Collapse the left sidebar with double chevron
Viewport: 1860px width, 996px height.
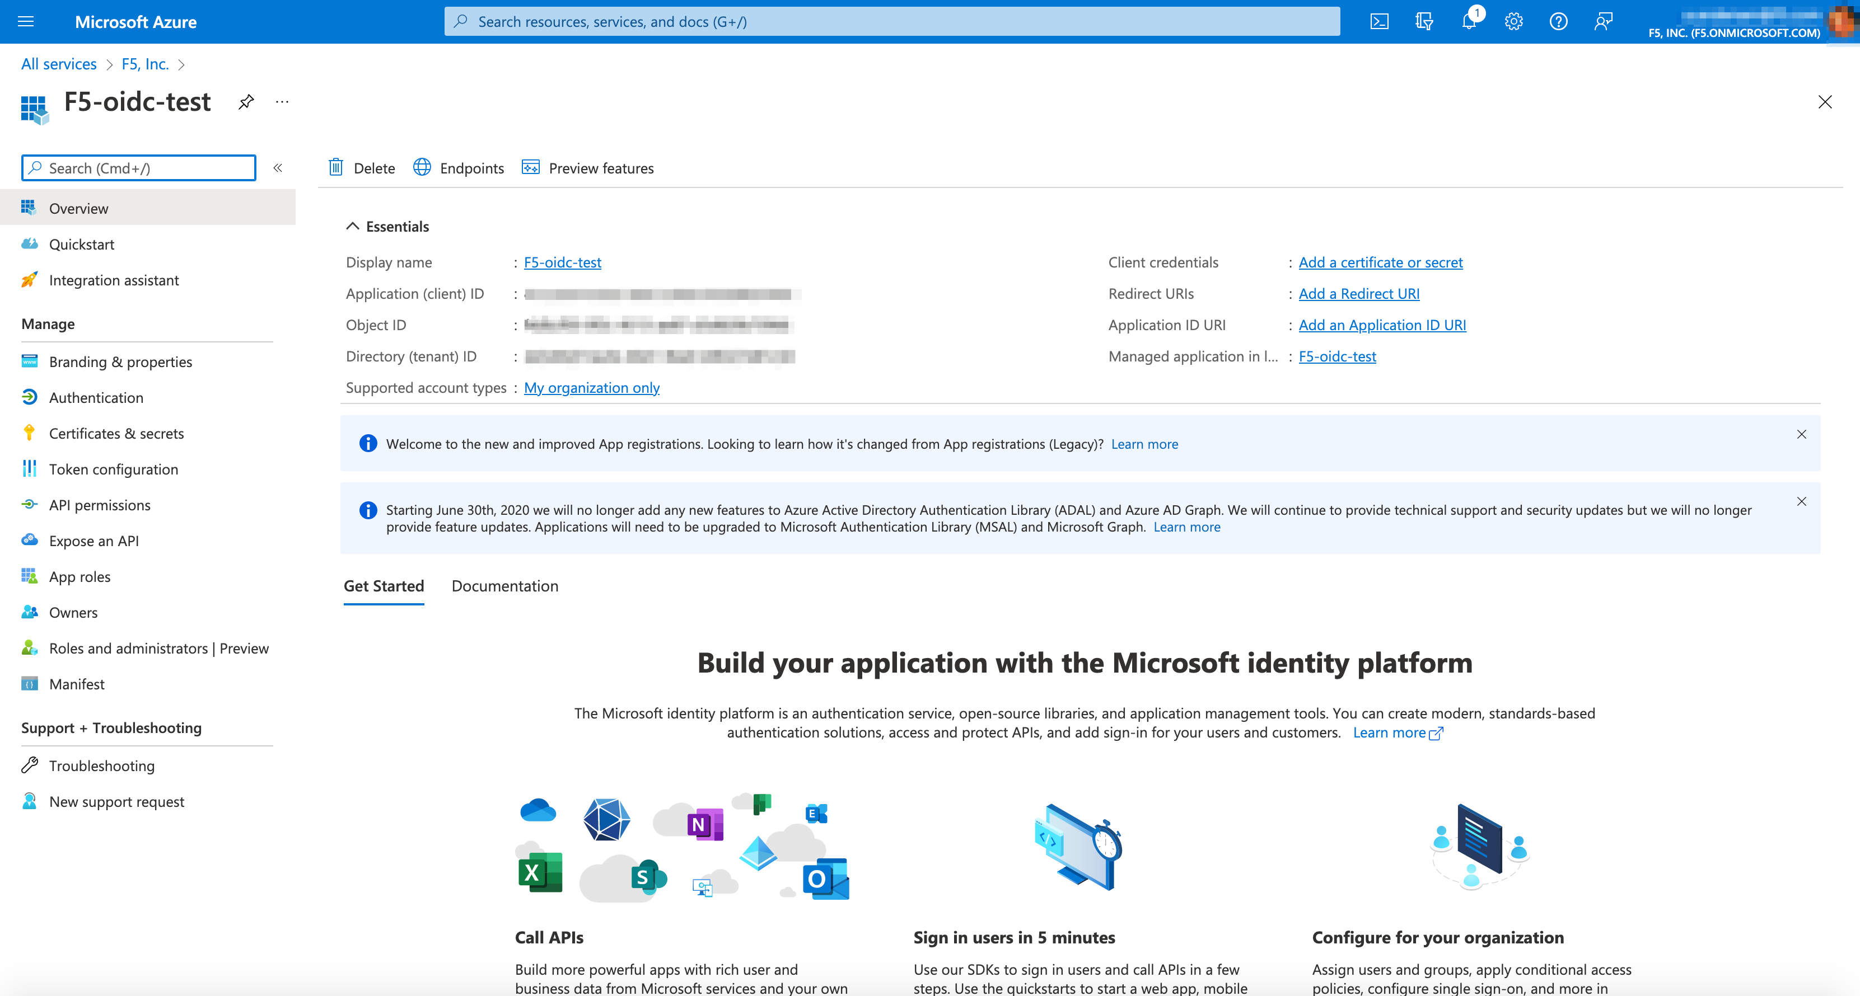[278, 167]
